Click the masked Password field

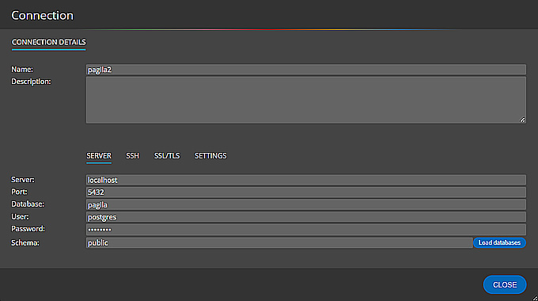[x=306, y=229]
